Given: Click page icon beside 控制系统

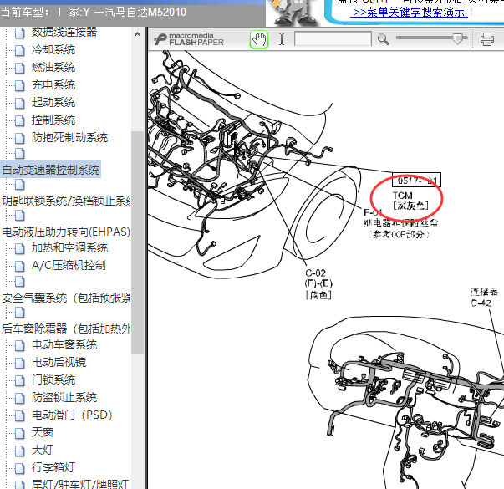Looking at the screenshot, I should pos(19,120).
